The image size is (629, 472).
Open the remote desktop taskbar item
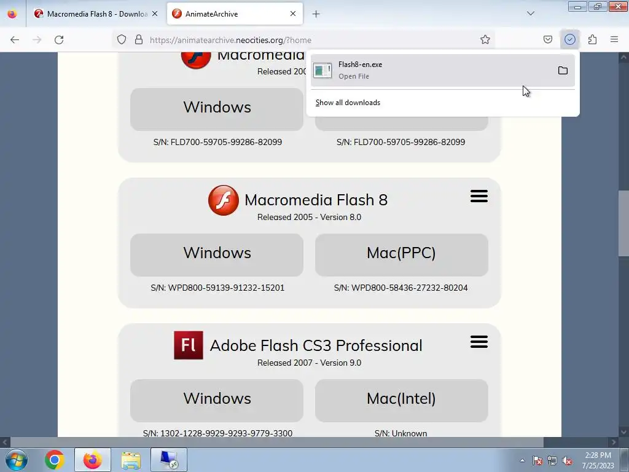[x=169, y=460]
